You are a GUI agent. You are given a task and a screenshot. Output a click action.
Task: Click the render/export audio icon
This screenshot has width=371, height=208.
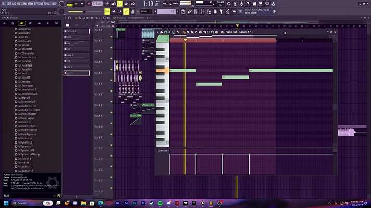coord(261,4)
